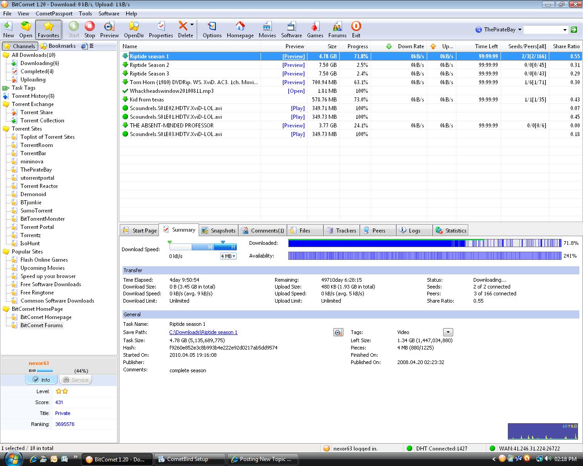Open the Tags dropdown in General section
The width and height of the screenshot is (583, 466).
pos(448,333)
